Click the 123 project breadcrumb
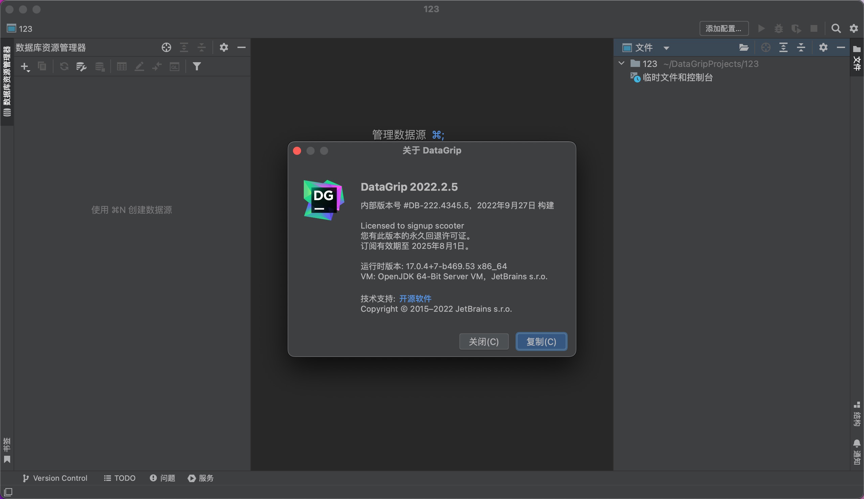Image resolution: width=864 pixels, height=499 pixels. tap(20, 29)
